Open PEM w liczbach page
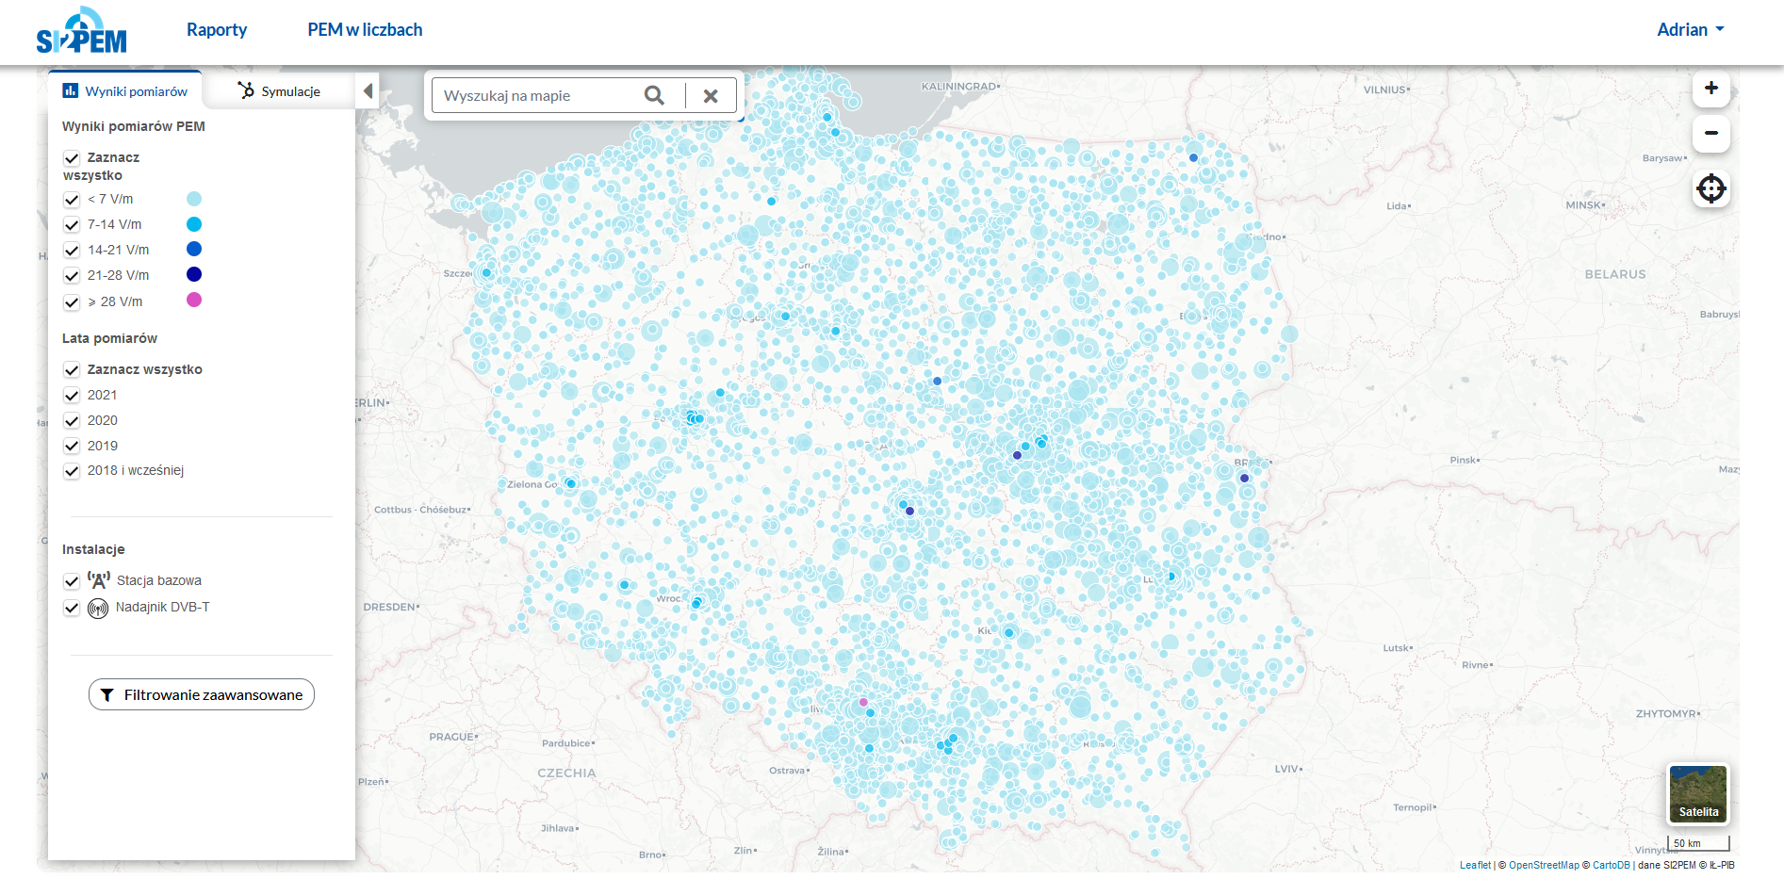The height and width of the screenshot is (879, 1784). (364, 29)
